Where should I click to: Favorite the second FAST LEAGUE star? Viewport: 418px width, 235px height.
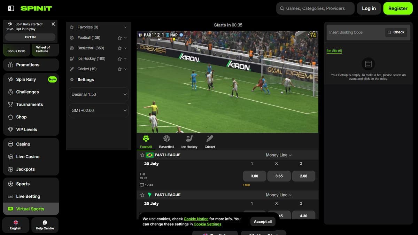coord(142,195)
